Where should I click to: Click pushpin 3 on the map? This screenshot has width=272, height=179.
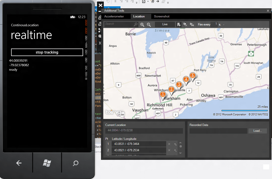point(179,85)
